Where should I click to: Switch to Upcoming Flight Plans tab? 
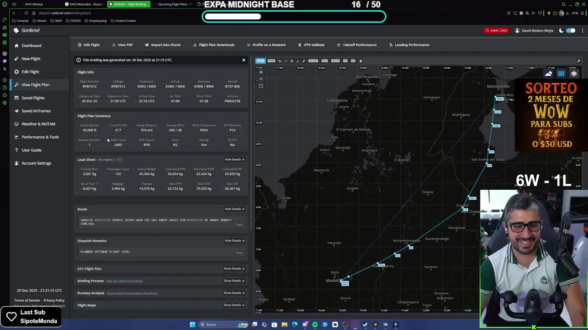click(x=172, y=4)
